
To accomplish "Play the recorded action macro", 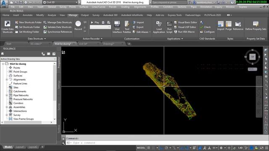I will pos(95,22).
